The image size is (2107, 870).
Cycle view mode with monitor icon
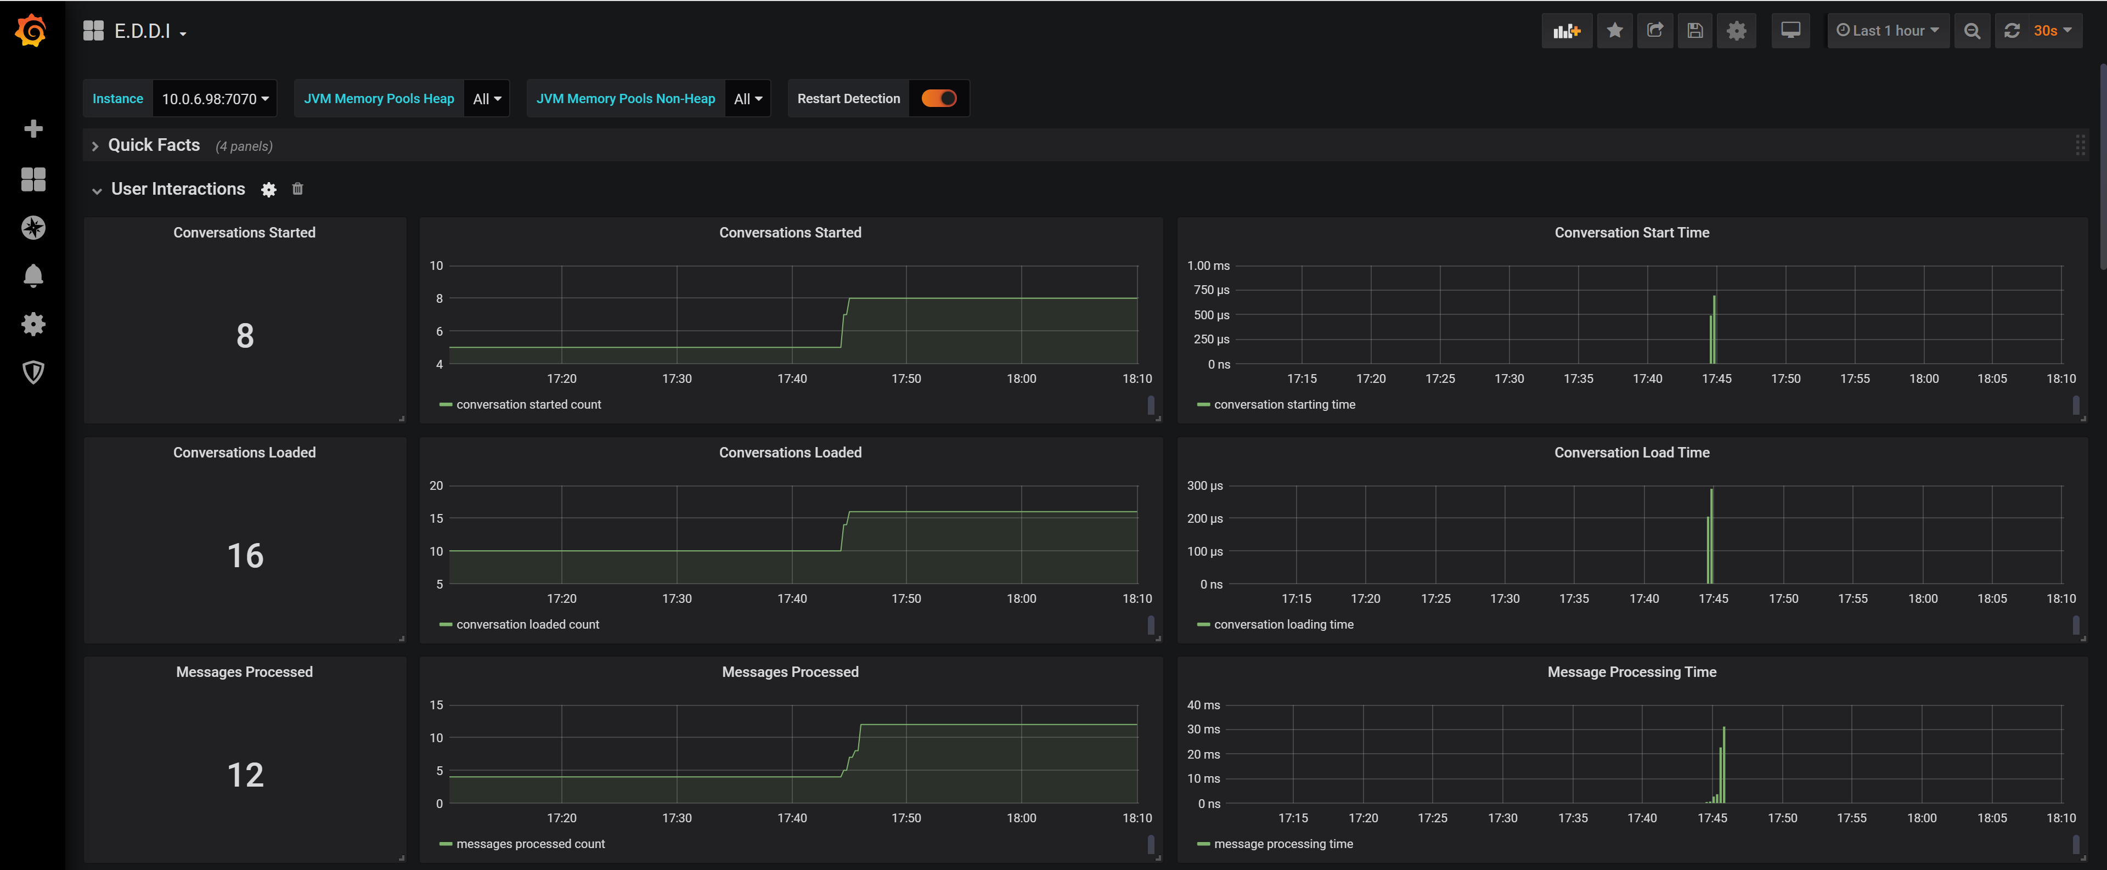click(1790, 31)
